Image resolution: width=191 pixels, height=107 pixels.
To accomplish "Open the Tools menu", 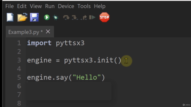I will (x=84, y=6).
